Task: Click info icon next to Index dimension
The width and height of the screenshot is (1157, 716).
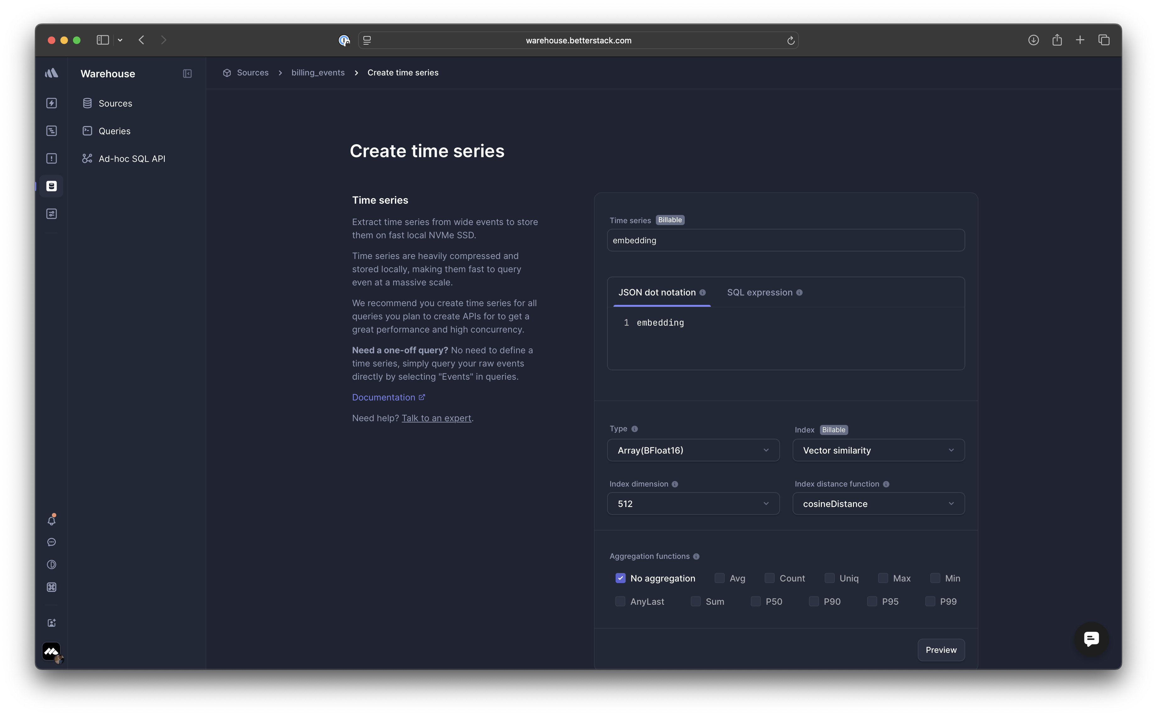Action: (675, 484)
